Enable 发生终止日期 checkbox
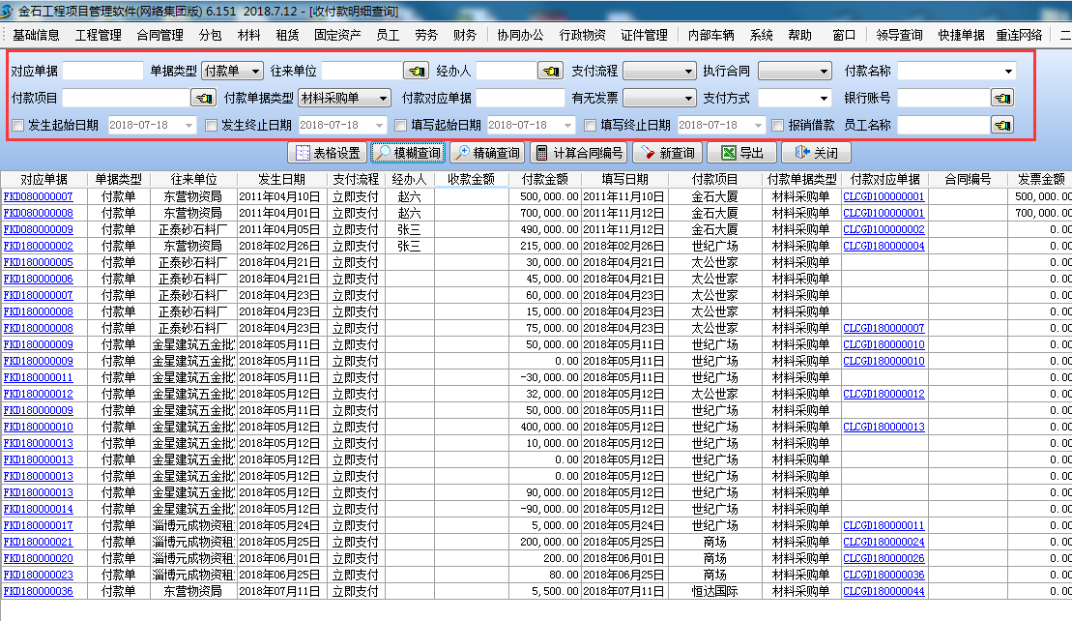Image resolution: width=1072 pixels, height=621 pixels. [212, 125]
